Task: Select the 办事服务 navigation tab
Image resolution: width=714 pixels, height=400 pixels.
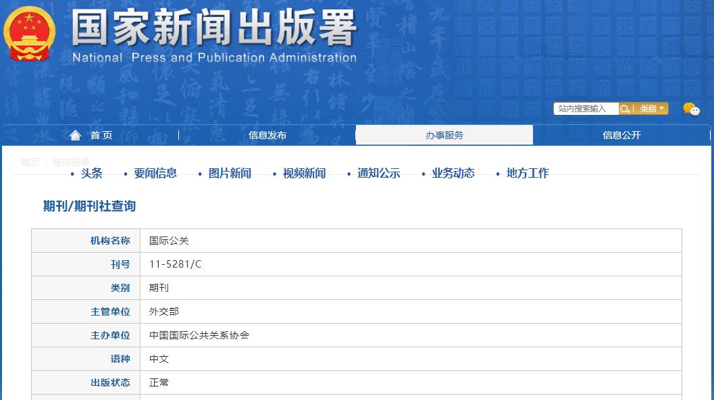Action: click(444, 135)
